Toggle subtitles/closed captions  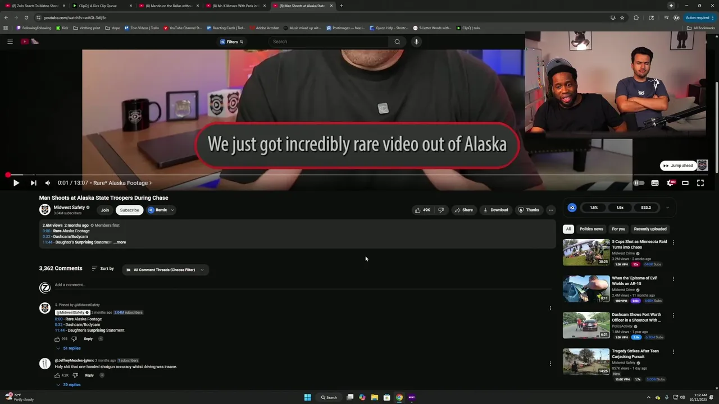pos(655,183)
